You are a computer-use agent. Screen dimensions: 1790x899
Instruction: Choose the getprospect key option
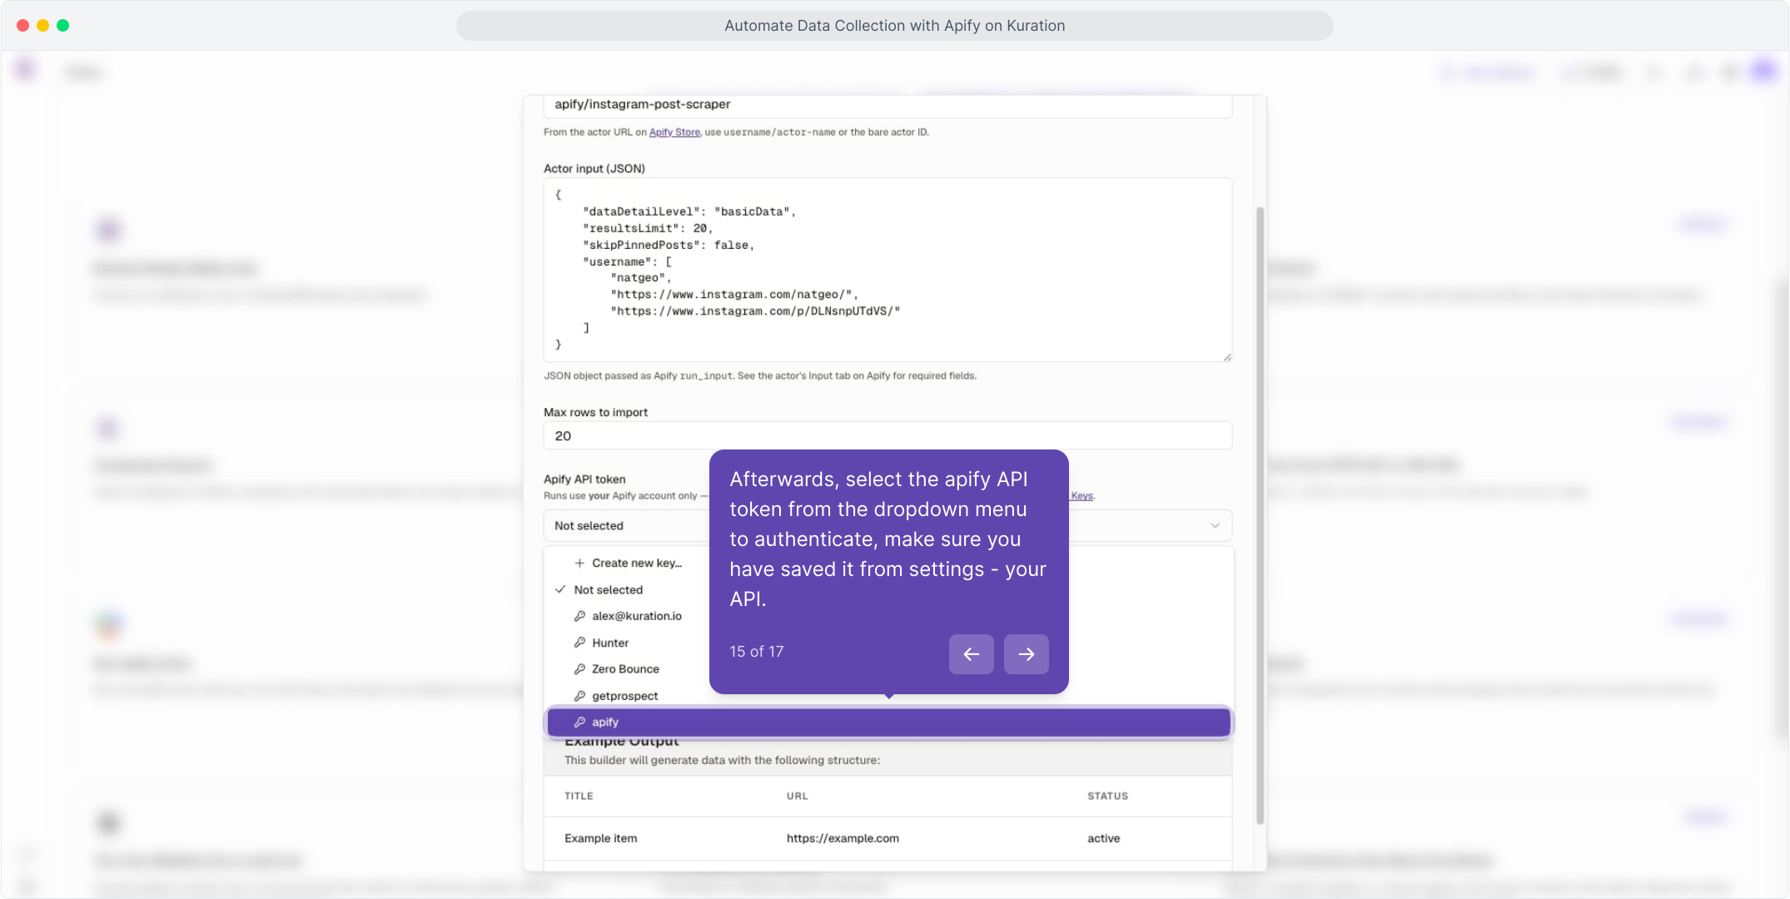click(x=624, y=696)
